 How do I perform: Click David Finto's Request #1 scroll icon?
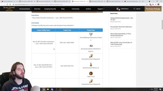tap(91, 56)
